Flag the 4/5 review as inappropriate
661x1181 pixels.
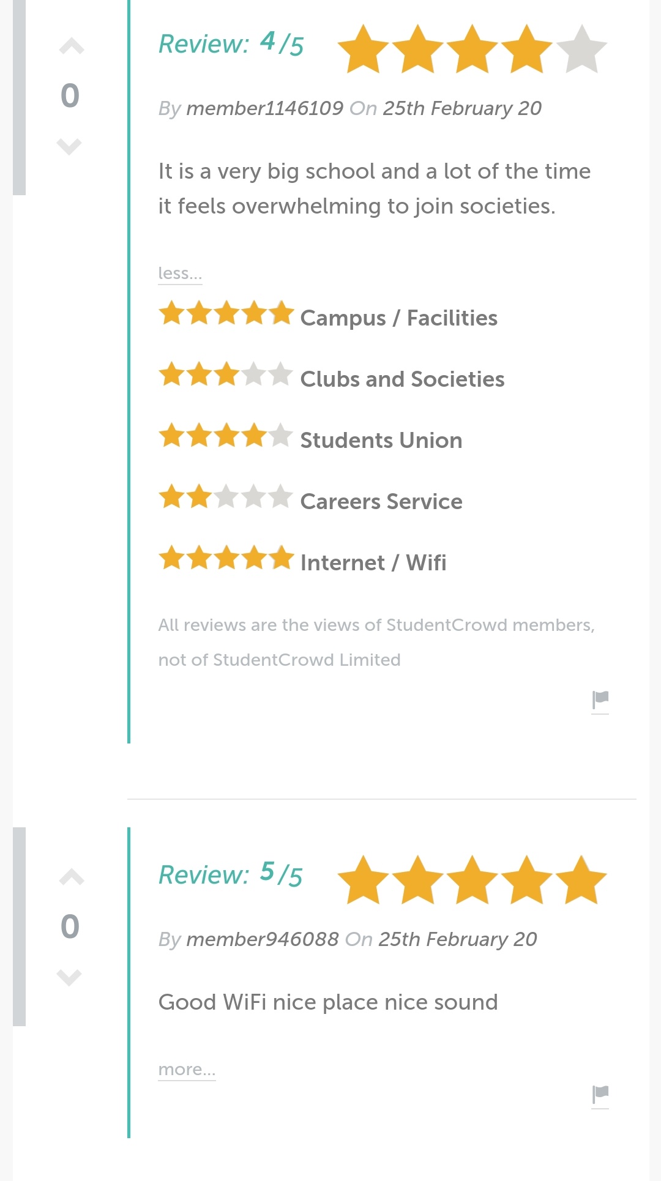point(600,701)
